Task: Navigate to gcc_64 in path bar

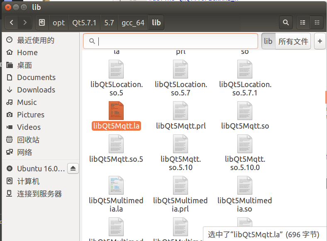Action: coord(133,22)
